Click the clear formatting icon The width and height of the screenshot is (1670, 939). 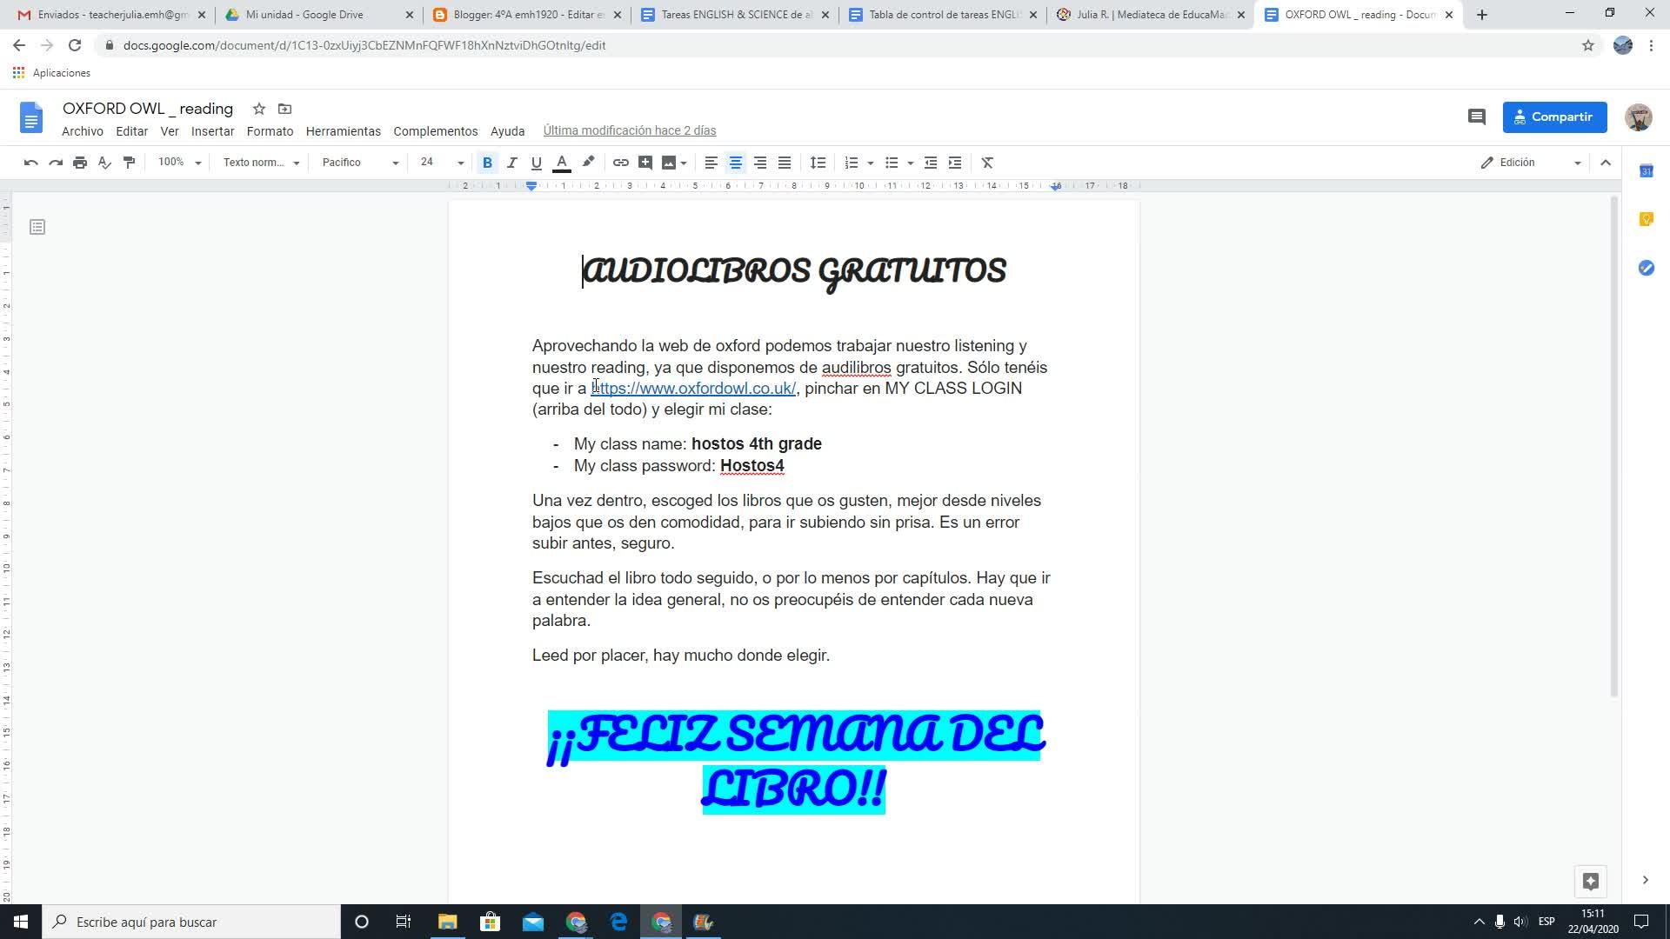(987, 163)
